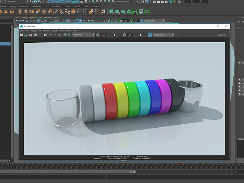This screenshot has width=244, height=183.
Task: Click the Render View exposure slider
Action: coord(114,35)
